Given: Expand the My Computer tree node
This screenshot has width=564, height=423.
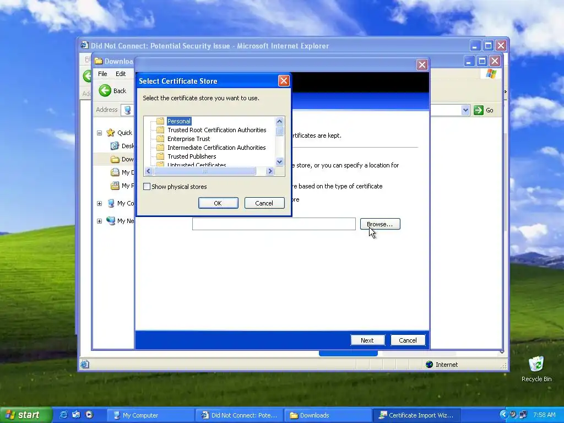Looking at the screenshot, I should pyautogui.click(x=99, y=204).
